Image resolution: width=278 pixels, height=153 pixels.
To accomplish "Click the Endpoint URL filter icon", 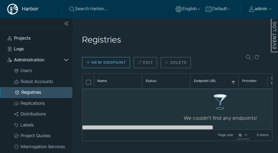I will (233, 82).
